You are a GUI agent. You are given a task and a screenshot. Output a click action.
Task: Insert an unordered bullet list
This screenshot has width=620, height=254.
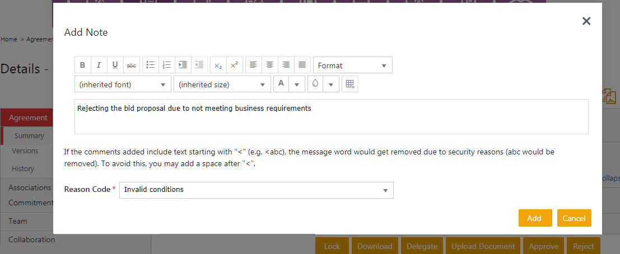pyautogui.click(x=150, y=65)
